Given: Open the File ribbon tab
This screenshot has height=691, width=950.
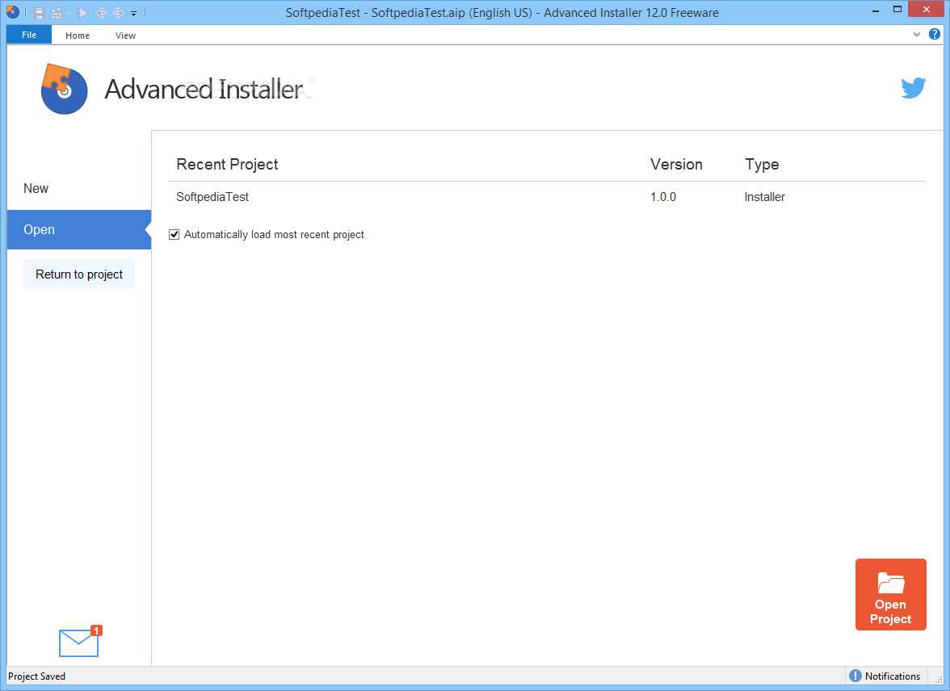Looking at the screenshot, I should tap(29, 35).
